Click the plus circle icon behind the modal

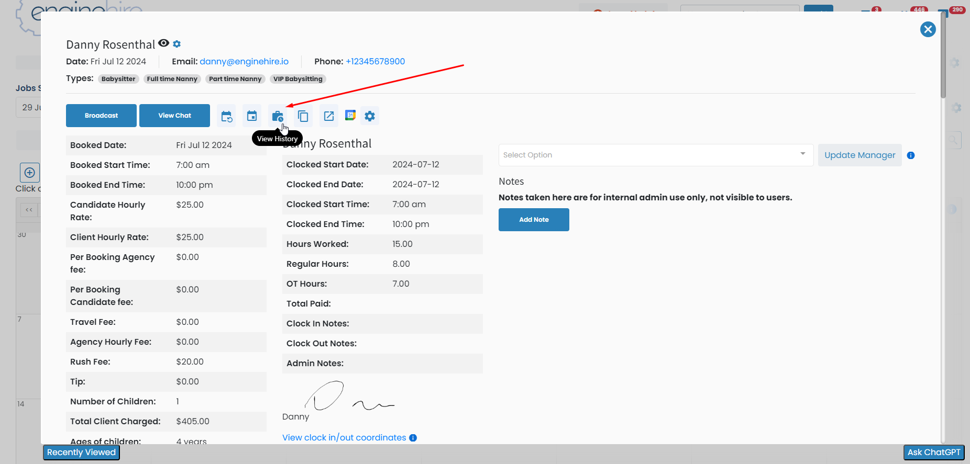point(30,173)
